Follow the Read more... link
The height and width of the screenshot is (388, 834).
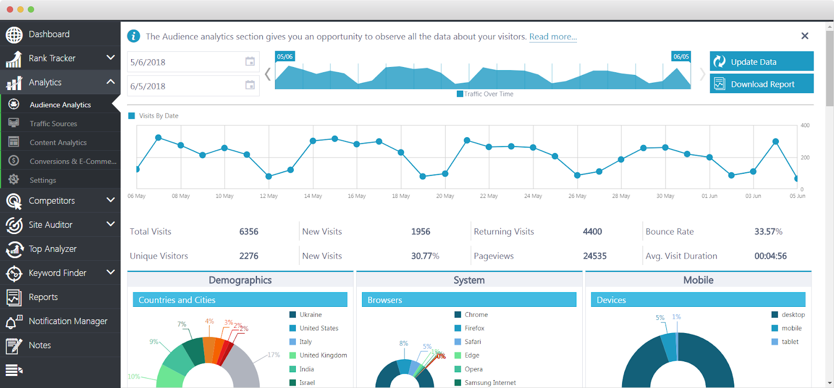coord(553,37)
